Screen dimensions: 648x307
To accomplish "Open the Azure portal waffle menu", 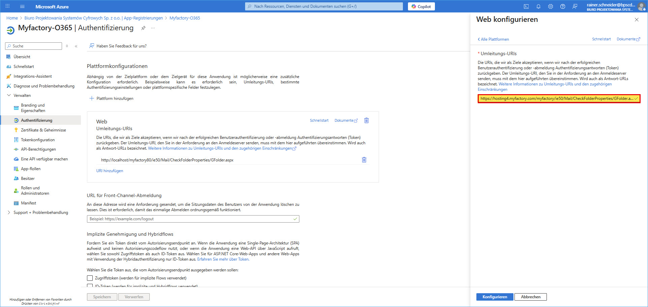I will (x=7, y=6).
